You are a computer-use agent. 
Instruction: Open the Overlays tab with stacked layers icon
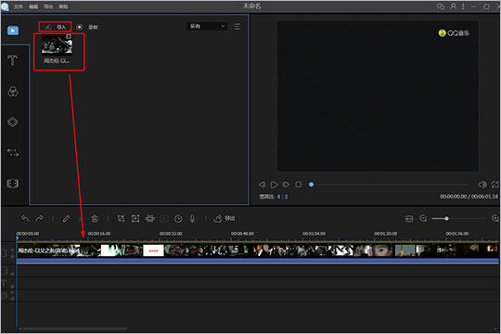click(13, 122)
